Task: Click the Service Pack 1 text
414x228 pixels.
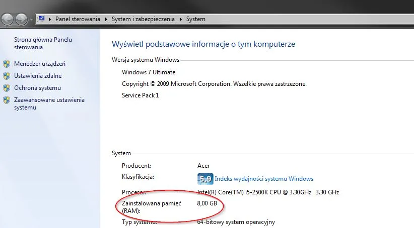Action: (140, 95)
